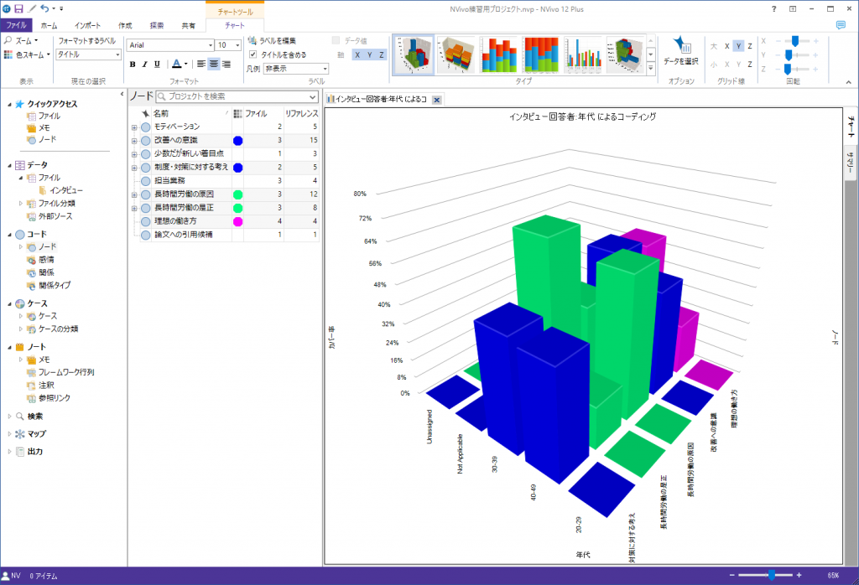Switch to the ホーム ribbon tab
The image size is (859, 585).
(49, 26)
